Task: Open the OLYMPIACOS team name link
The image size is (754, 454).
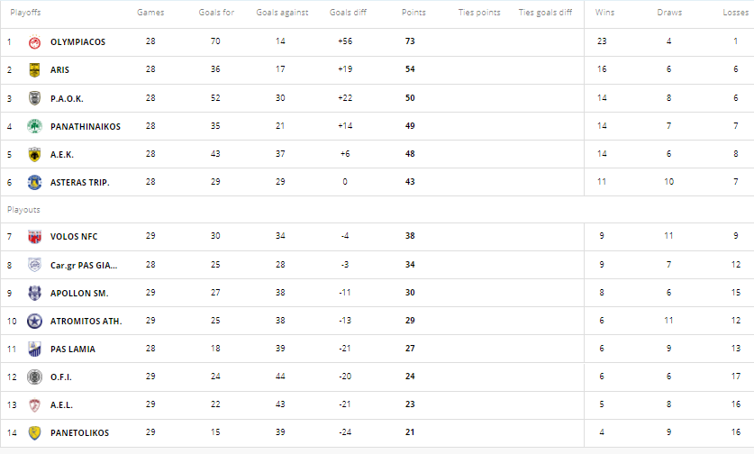Action: pos(77,42)
